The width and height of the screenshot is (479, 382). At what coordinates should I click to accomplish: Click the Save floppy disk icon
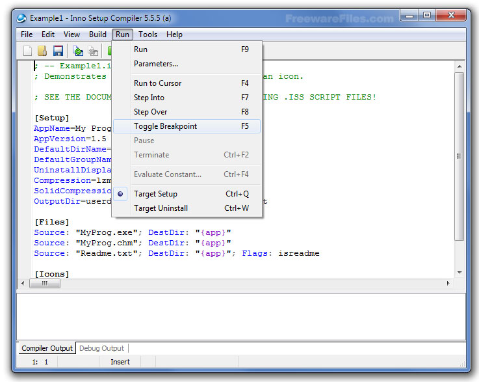(x=58, y=51)
